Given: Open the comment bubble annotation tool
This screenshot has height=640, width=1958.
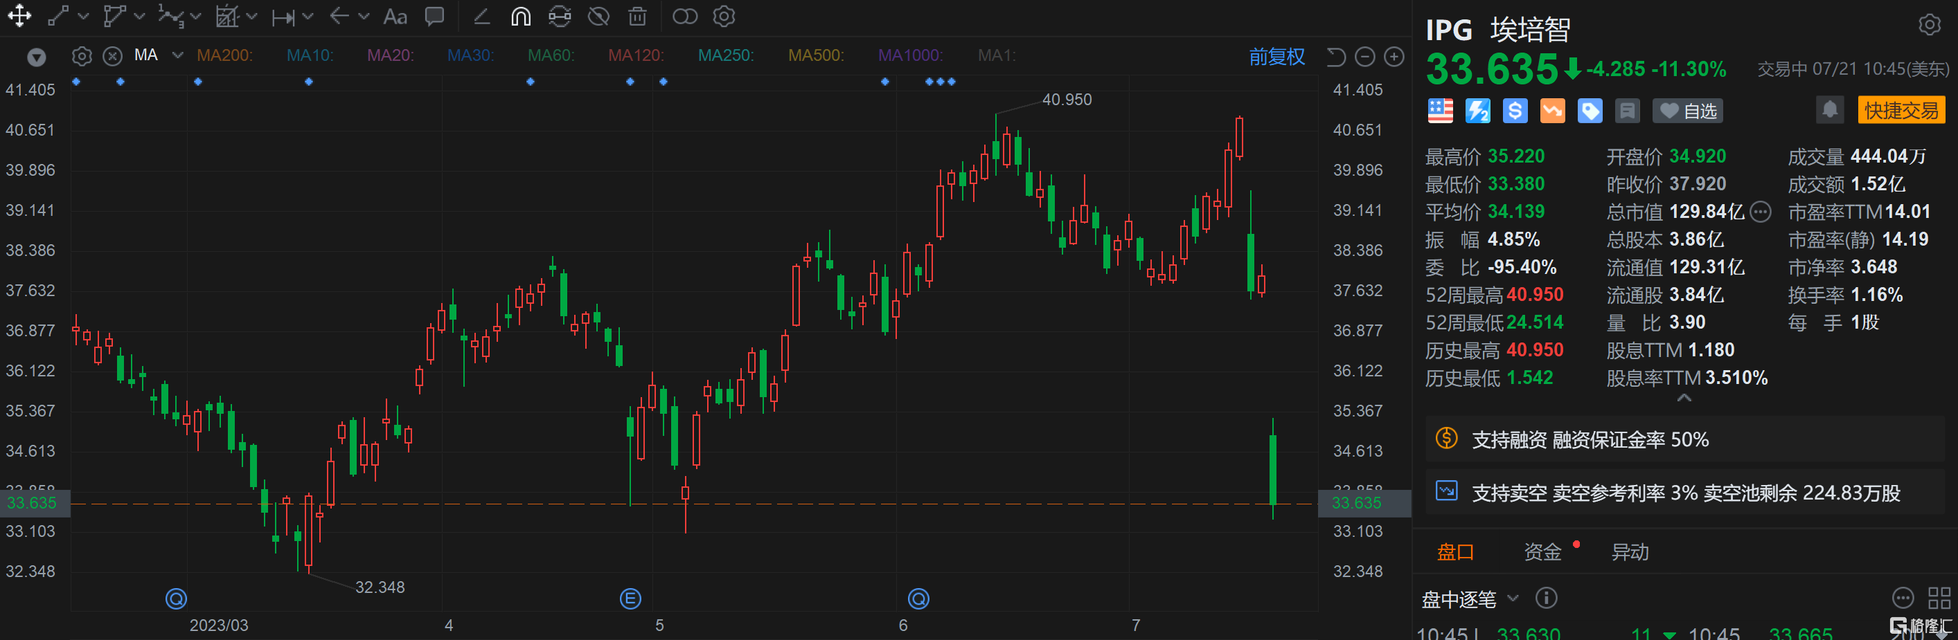Looking at the screenshot, I should click(435, 17).
